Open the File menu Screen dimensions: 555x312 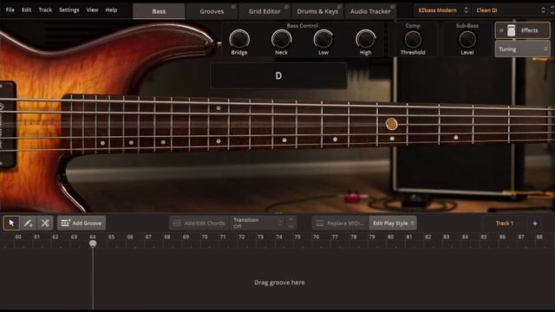point(10,10)
